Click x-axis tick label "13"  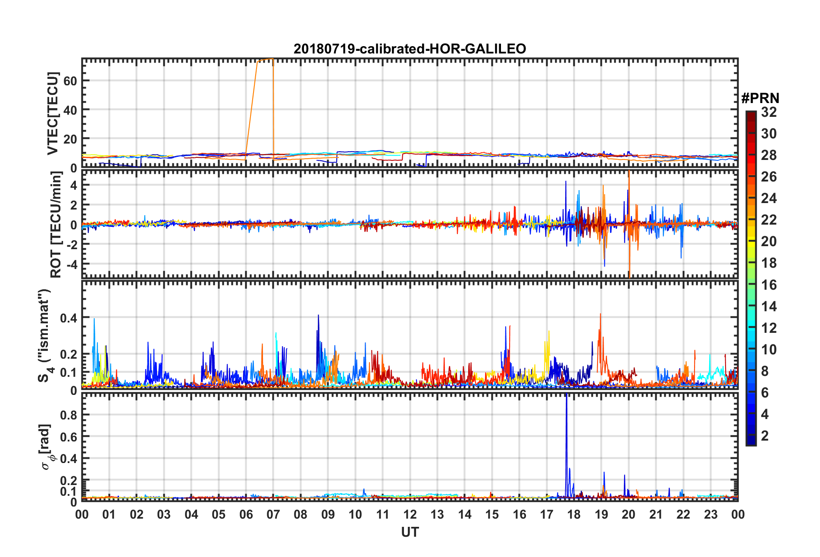tap(437, 514)
